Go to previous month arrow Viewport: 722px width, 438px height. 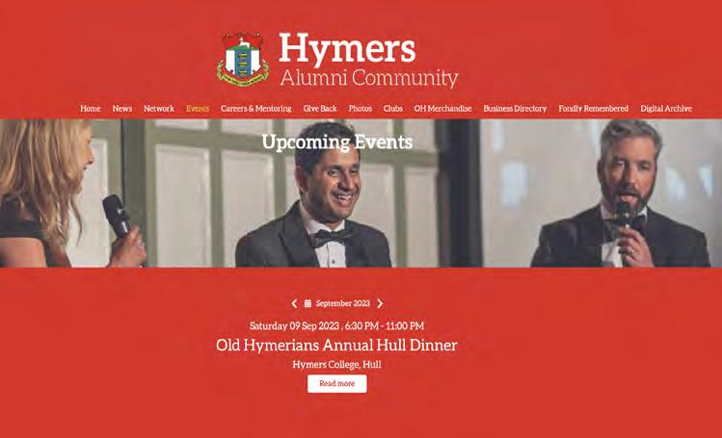point(294,303)
